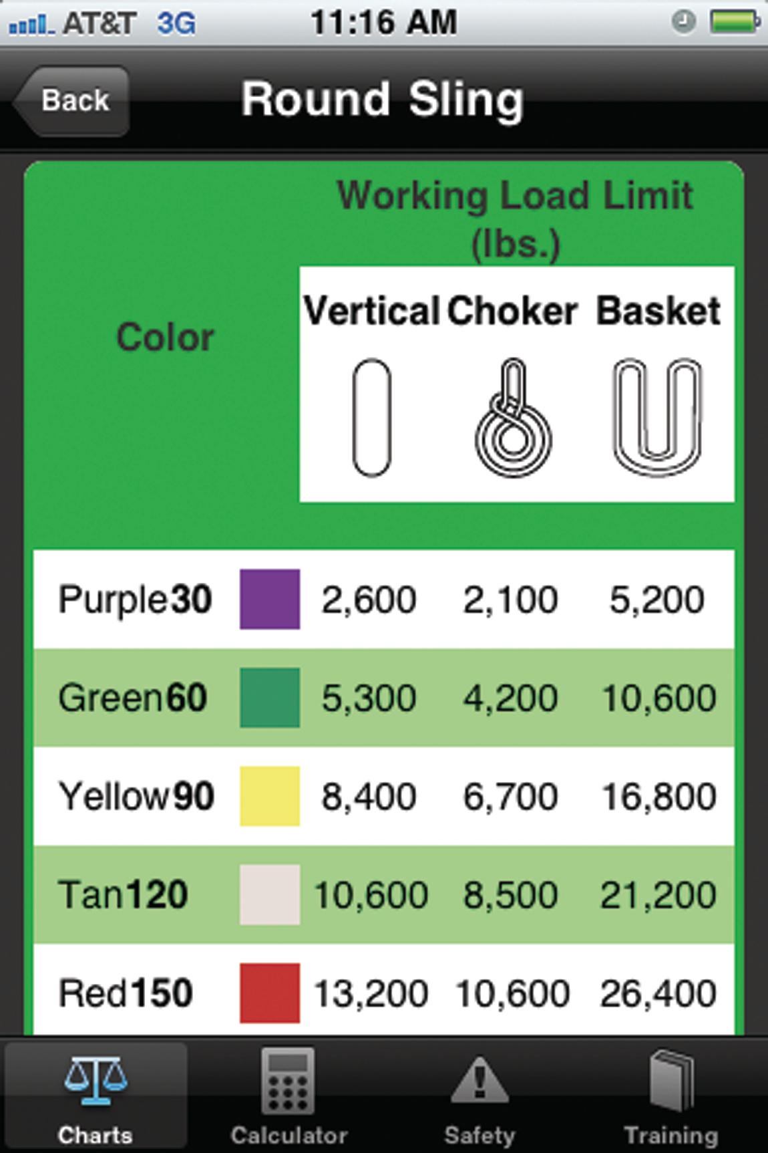Tap the red color swatch
The image size is (768, 1153).
coord(270,993)
